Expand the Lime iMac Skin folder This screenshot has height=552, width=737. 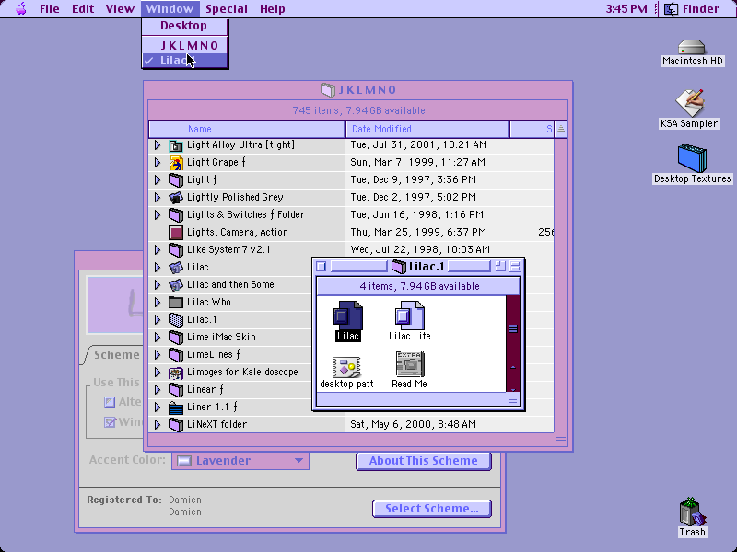158,337
